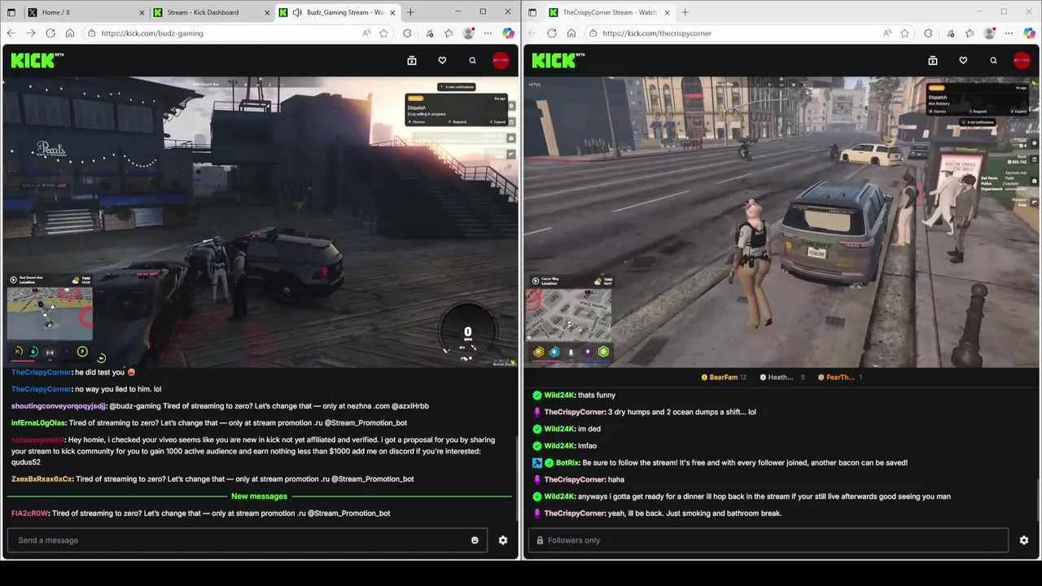Open Copilot in thecrispycorner window
1042x586 pixels.
point(1029,33)
